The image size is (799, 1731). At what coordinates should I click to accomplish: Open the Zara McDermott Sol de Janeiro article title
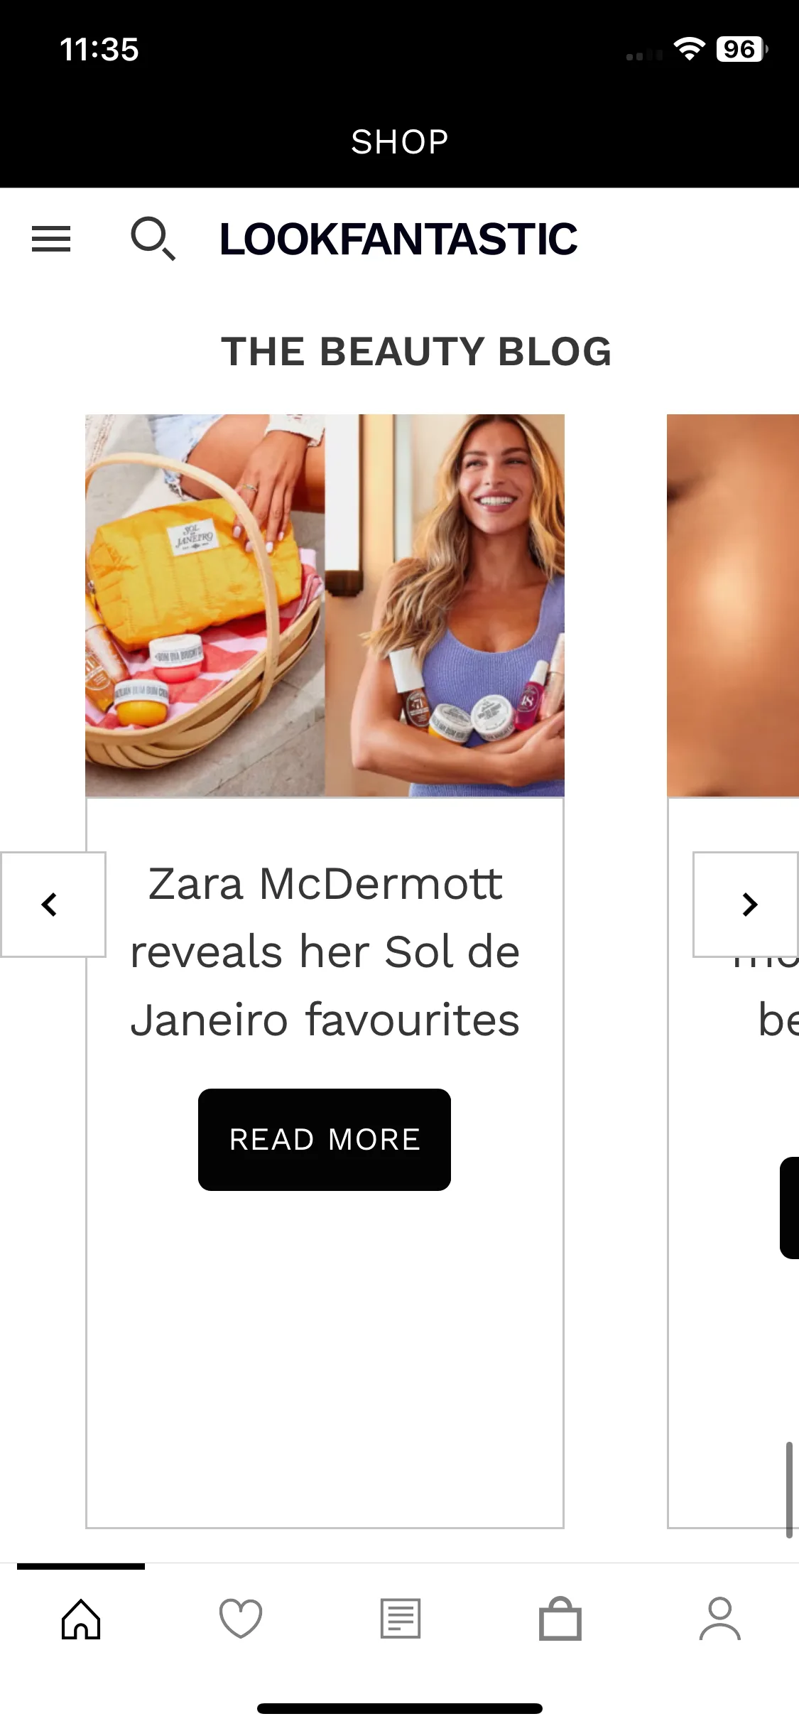click(x=325, y=952)
